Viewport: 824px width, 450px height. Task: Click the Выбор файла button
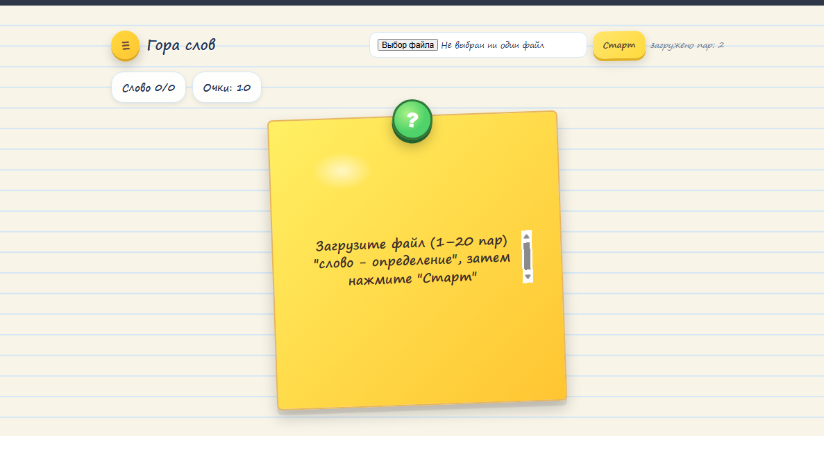pos(407,45)
